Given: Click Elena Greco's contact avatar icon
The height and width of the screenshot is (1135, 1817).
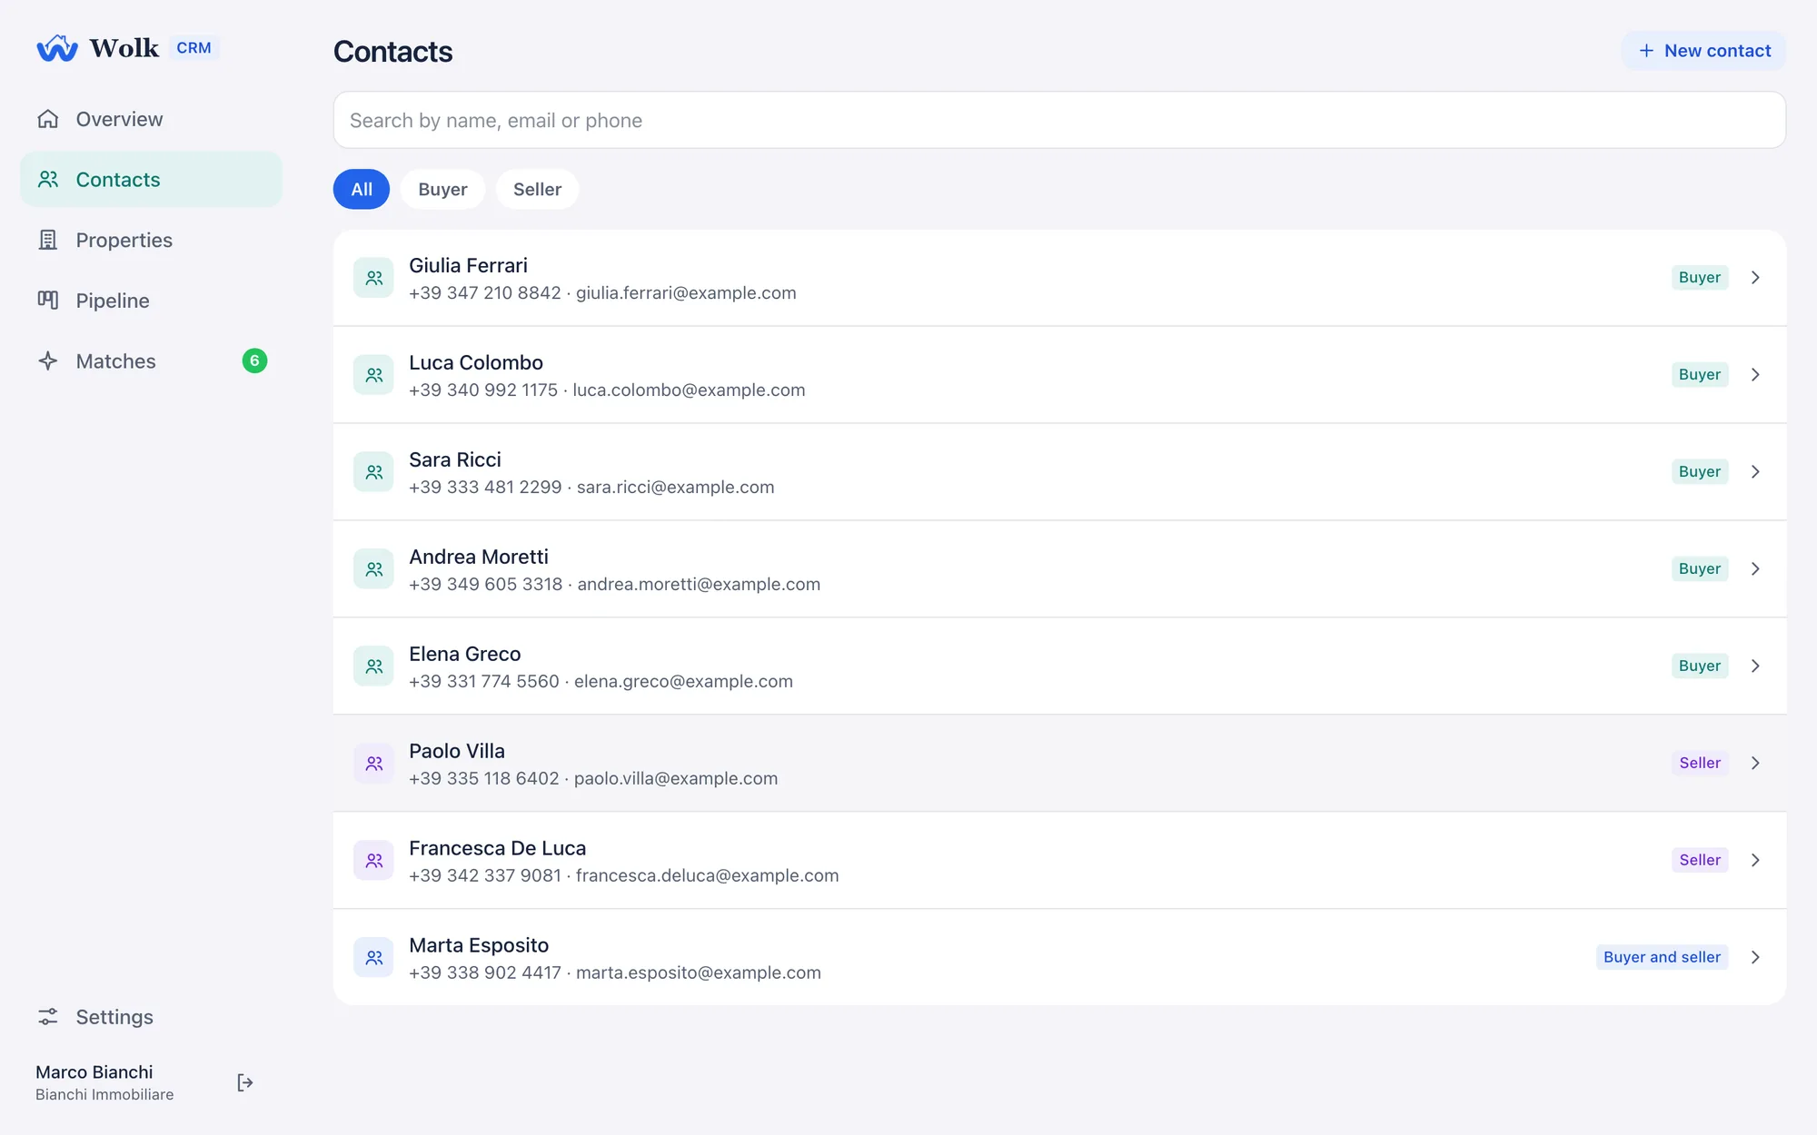Looking at the screenshot, I should coord(373,666).
